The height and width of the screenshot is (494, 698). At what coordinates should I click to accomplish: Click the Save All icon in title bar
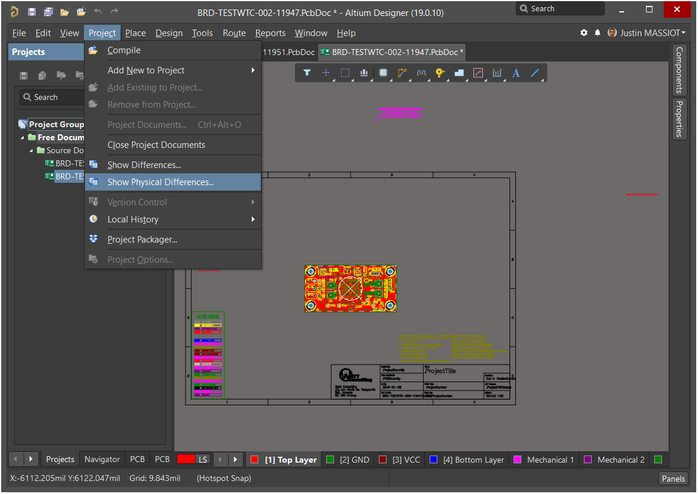48,12
